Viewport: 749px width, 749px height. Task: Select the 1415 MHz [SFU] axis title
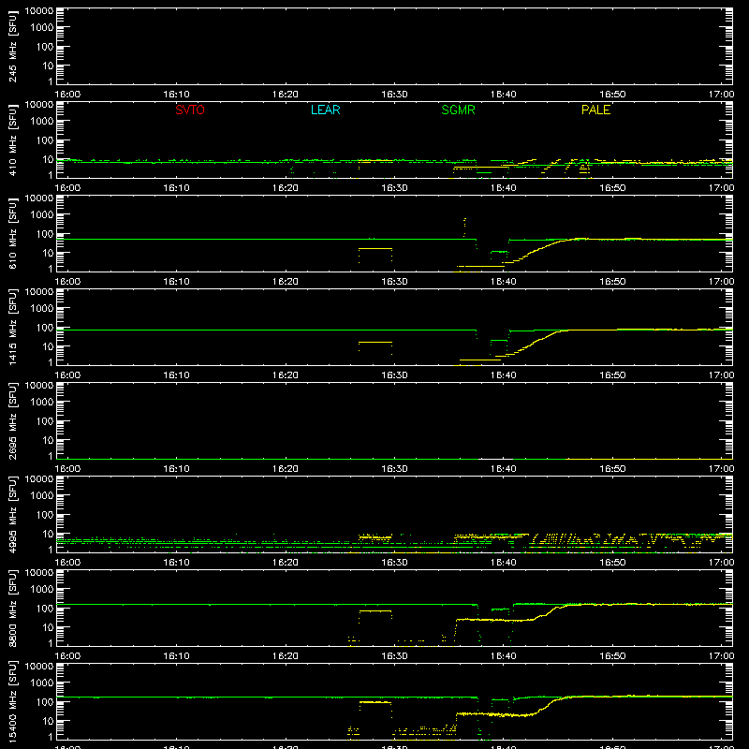(12, 327)
